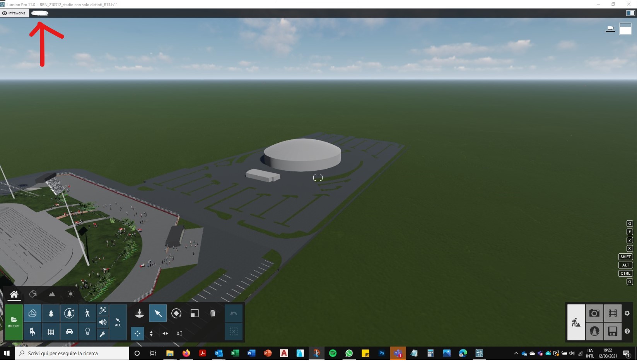The height and width of the screenshot is (361, 637).
Task: Expand the layers panel at top right
Action: [630, 13]
